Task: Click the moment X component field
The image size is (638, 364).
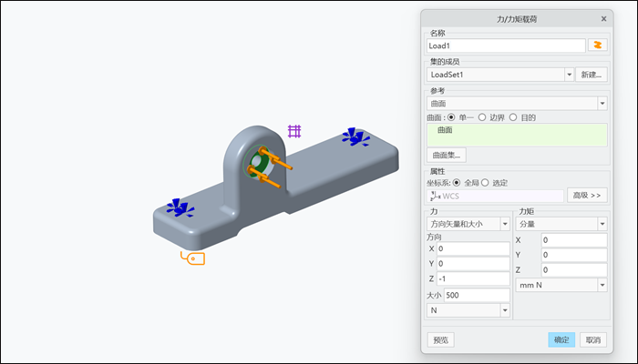Action: [574, 240]
